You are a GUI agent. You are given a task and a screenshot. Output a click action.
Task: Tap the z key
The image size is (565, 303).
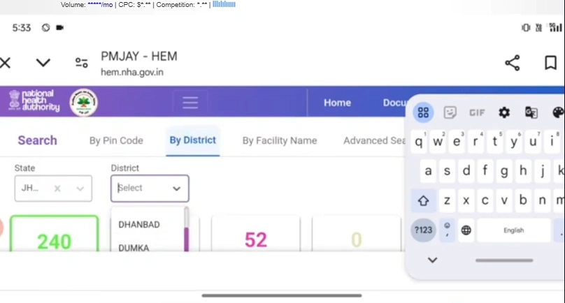447,200
